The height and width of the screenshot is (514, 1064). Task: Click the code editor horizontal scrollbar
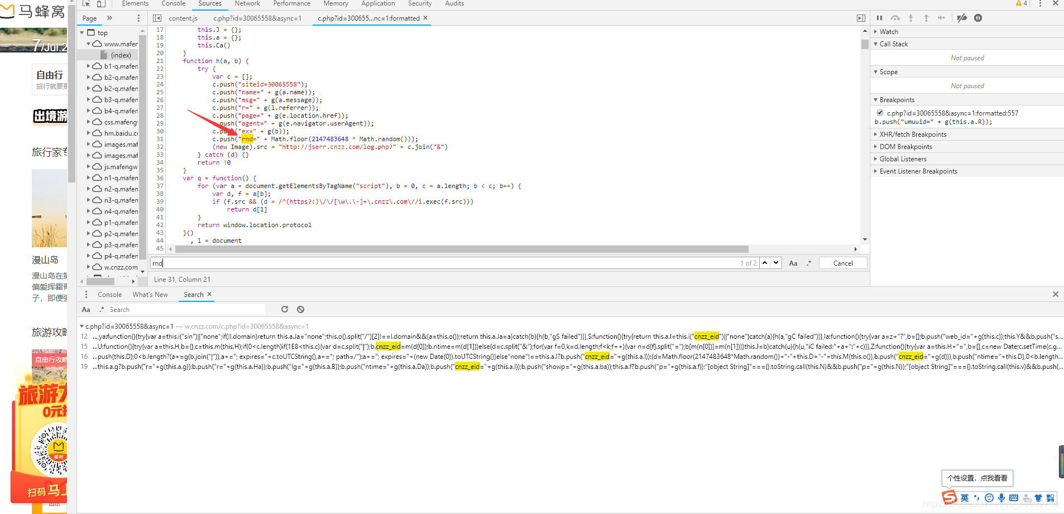[x=462, y=249]
